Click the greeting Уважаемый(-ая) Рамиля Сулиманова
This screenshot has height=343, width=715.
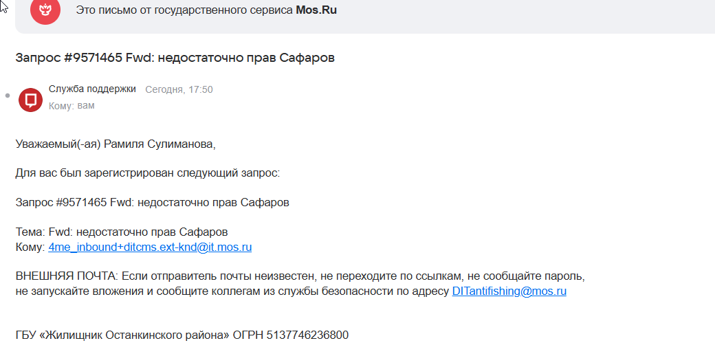pyautogui.click(x=115, y=144)
